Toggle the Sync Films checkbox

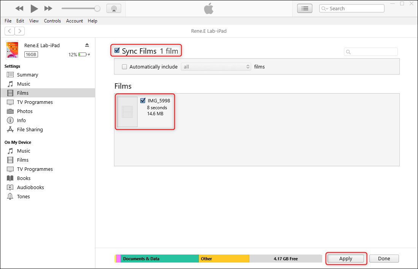pyautogui.click(x=117, y=51)
